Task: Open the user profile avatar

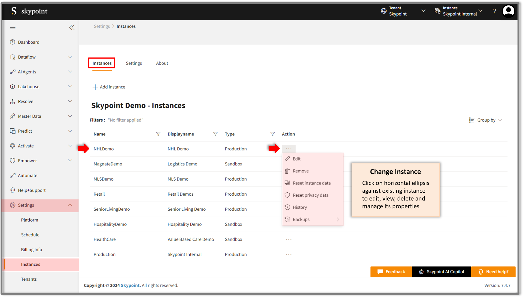Action: [x=508, y=11]
